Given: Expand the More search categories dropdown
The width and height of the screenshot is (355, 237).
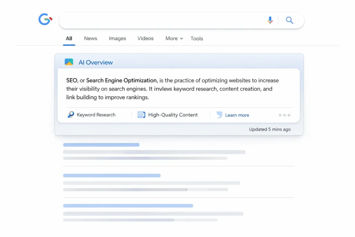Looking at the screenshot, I should point(173,38).
